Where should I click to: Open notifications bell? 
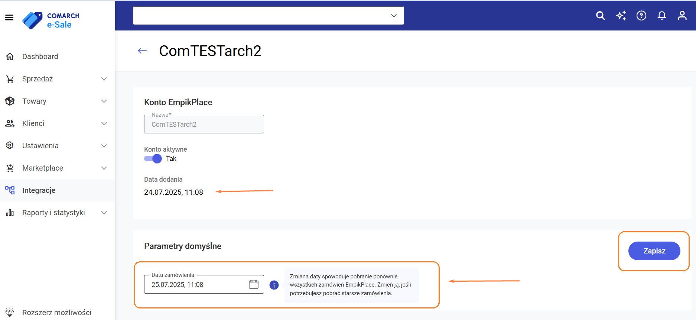(662, 16)
